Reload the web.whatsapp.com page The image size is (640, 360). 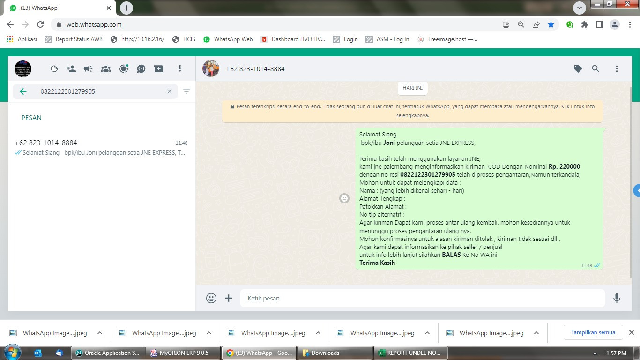pyautogui.click(x=40, y=24)
